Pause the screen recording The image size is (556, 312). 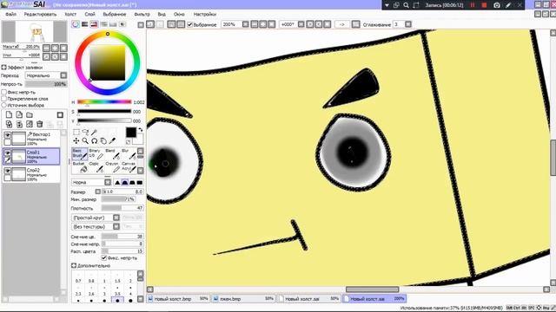coord(473,5)
